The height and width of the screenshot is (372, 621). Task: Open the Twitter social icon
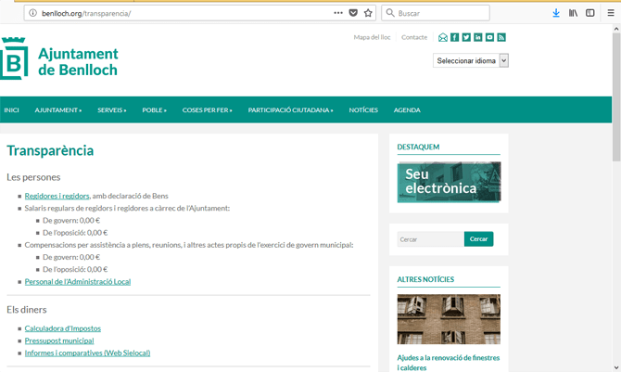click(x=466, y=37)
